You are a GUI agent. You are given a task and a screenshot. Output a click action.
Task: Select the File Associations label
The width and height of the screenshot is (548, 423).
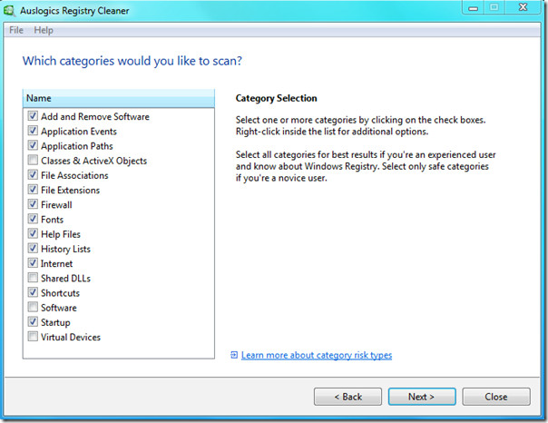point(74,175)
